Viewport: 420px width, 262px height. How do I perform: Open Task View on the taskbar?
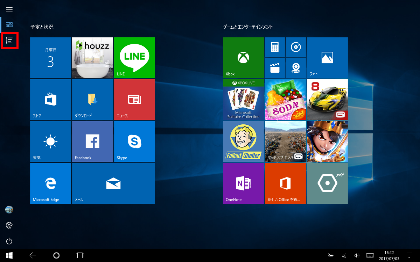(80, 255)
